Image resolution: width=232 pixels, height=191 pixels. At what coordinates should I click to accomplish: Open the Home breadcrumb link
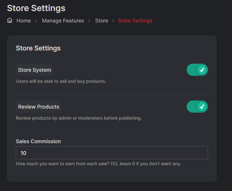click(x=24, y=21)
